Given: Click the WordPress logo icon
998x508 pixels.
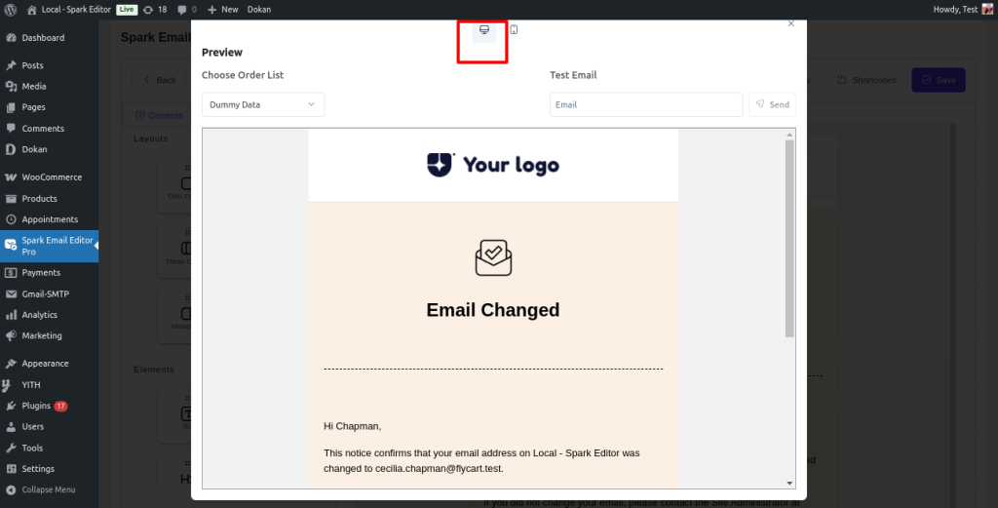Looking at the screenshot, I should [x=10, y=9].
